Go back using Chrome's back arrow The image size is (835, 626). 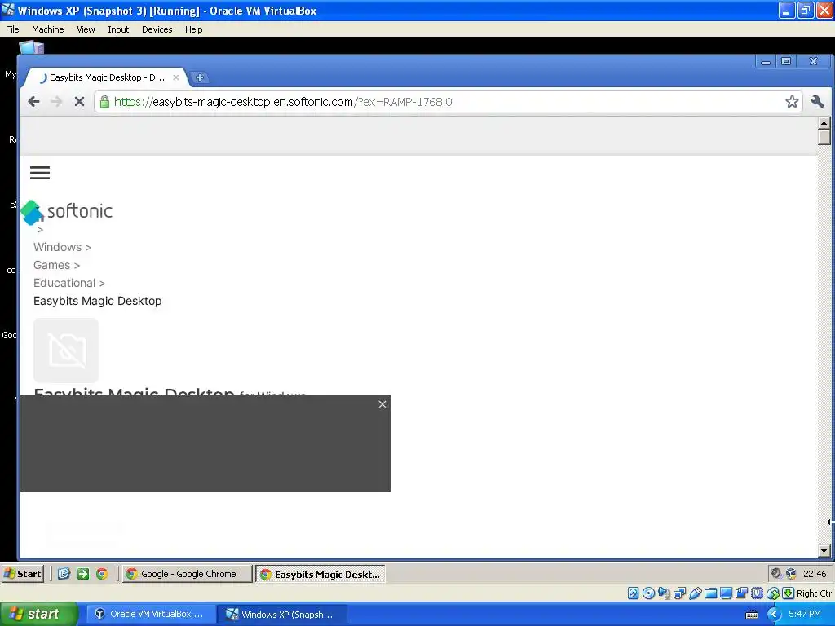click(33, 102)
